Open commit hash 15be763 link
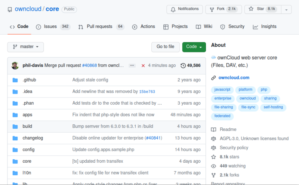The height and width of the screenshot is (185, 299). pyautogui.click(x=147, y=92)
